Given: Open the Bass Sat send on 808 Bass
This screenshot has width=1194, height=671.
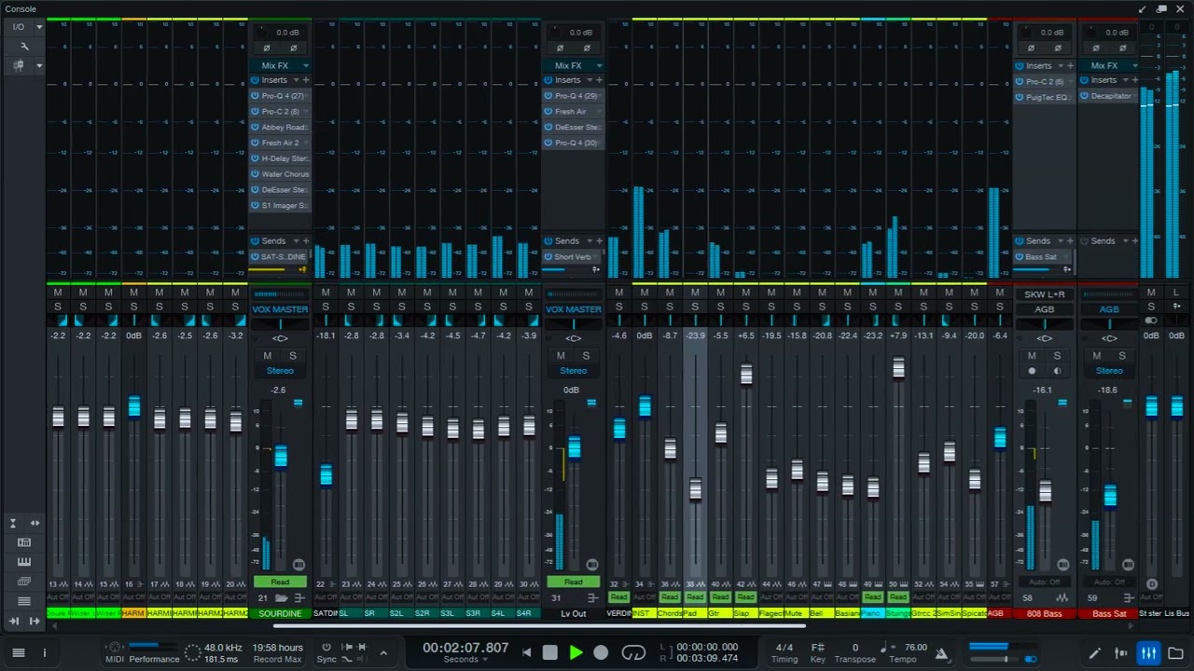Looking at the screenshot, I should click(x=1044, y=257).
